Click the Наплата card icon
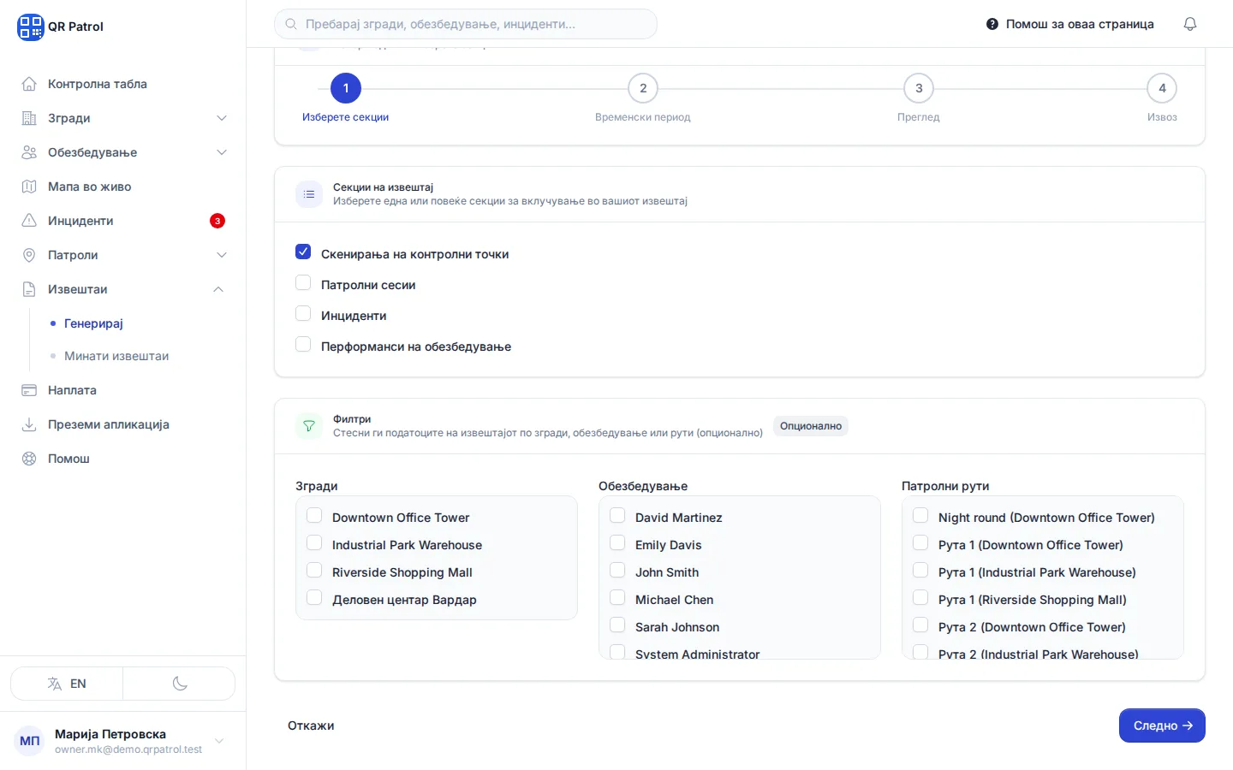The image size is (1233, 770). click(29, 390)
